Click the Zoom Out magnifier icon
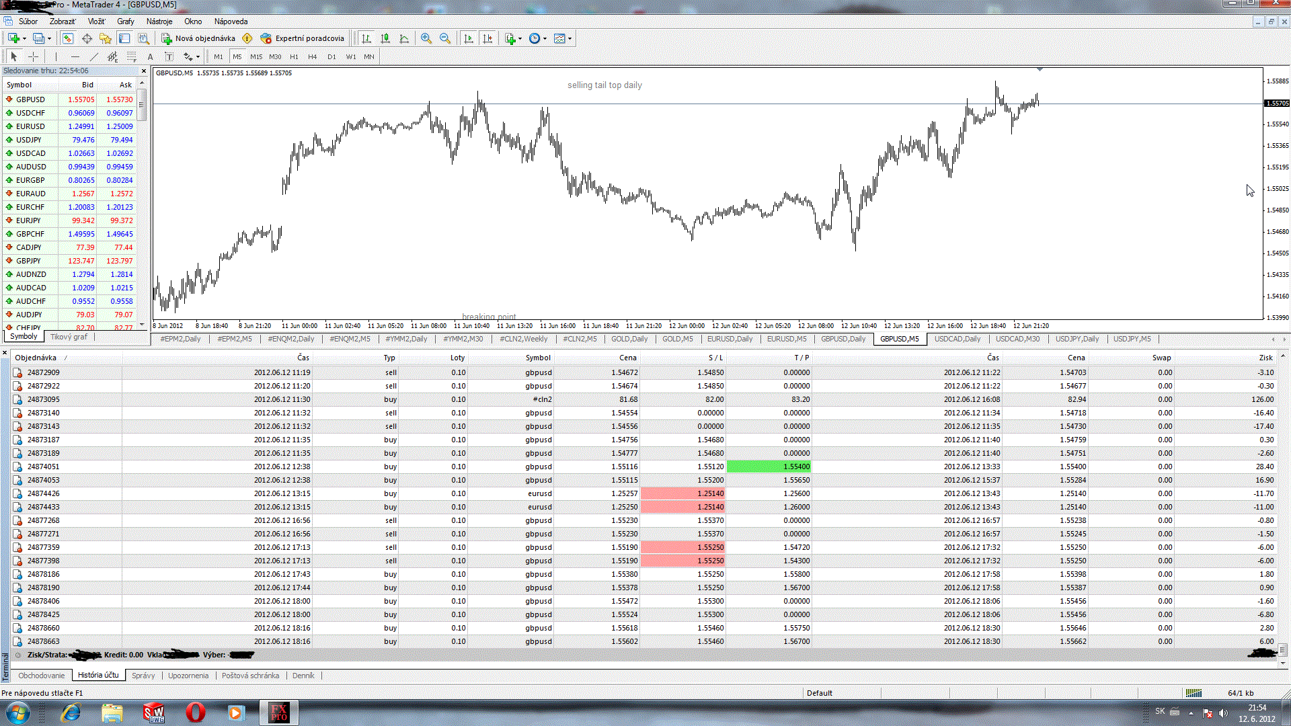 pos(445,38)
